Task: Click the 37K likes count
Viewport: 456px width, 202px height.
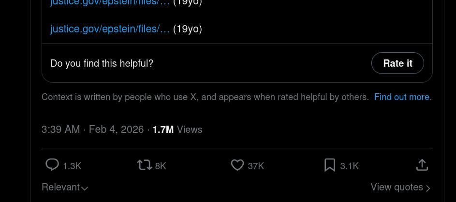Action: (x=256, y=166)
